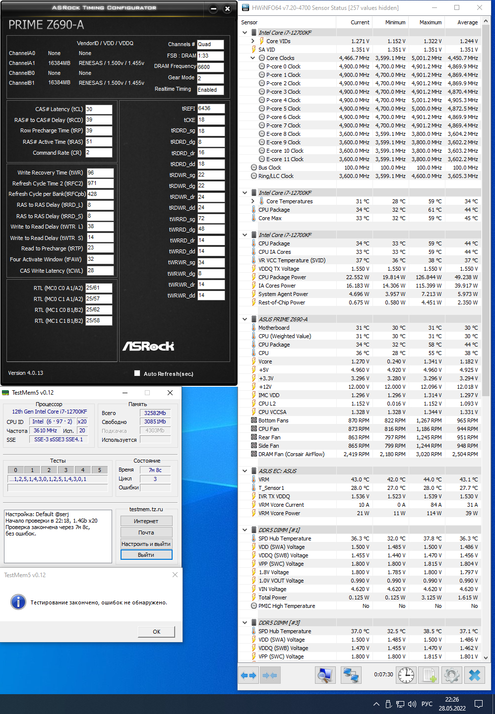Click the Выйти button in TestMem5
The height and width of the screenshot is (714, 495).
point(146,555)
